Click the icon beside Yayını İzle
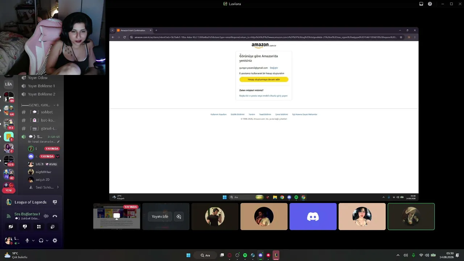 click(179, 216)
